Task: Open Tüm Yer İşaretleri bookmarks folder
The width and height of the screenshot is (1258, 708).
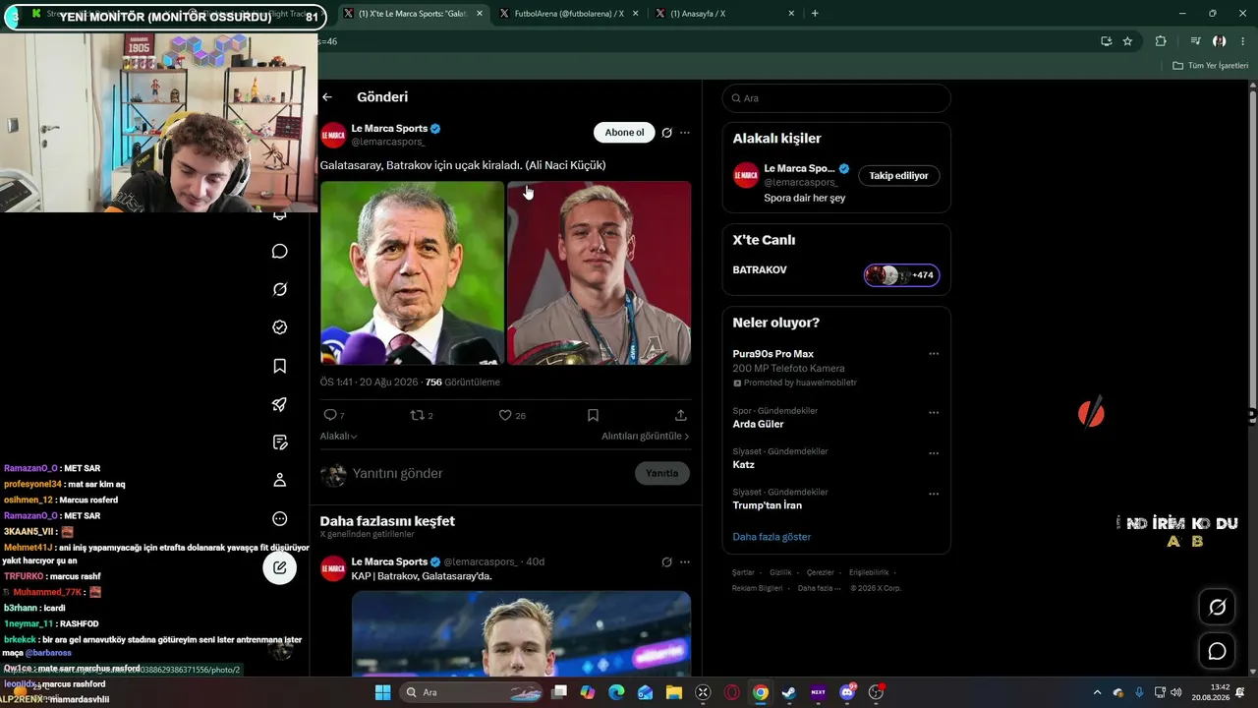Action: coord(1211,66)
